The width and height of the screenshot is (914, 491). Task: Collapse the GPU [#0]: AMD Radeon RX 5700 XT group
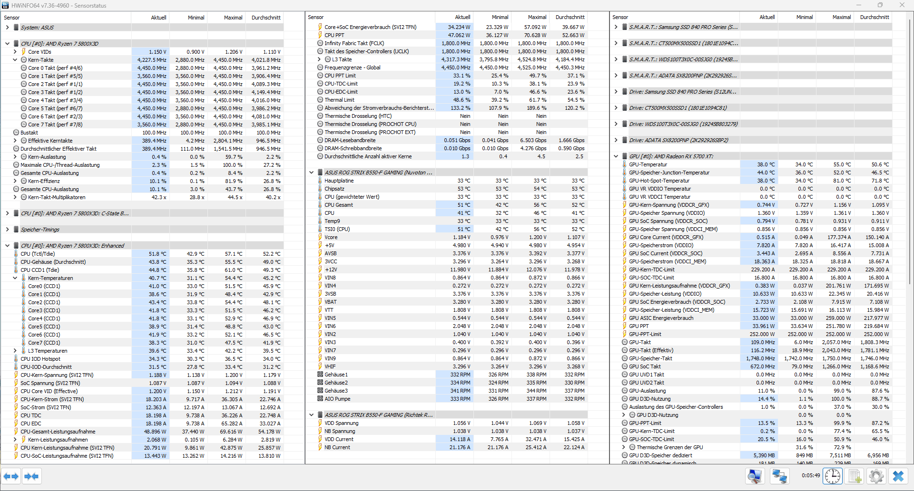pos(616,156)
